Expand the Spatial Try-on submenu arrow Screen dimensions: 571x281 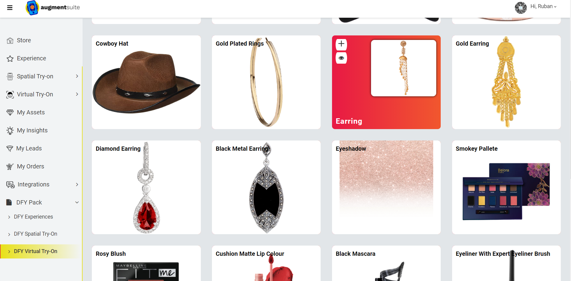click(77, 76)
